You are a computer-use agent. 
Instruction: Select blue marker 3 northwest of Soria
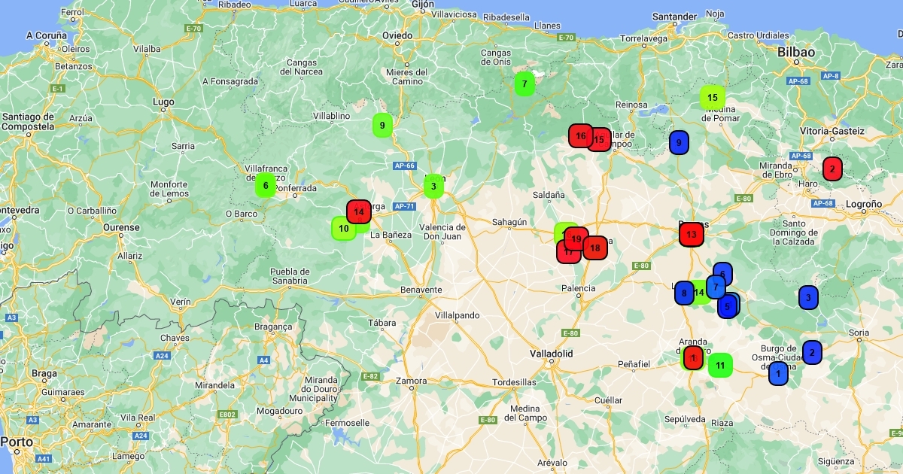pyautogui.click(x=808, y=298)
